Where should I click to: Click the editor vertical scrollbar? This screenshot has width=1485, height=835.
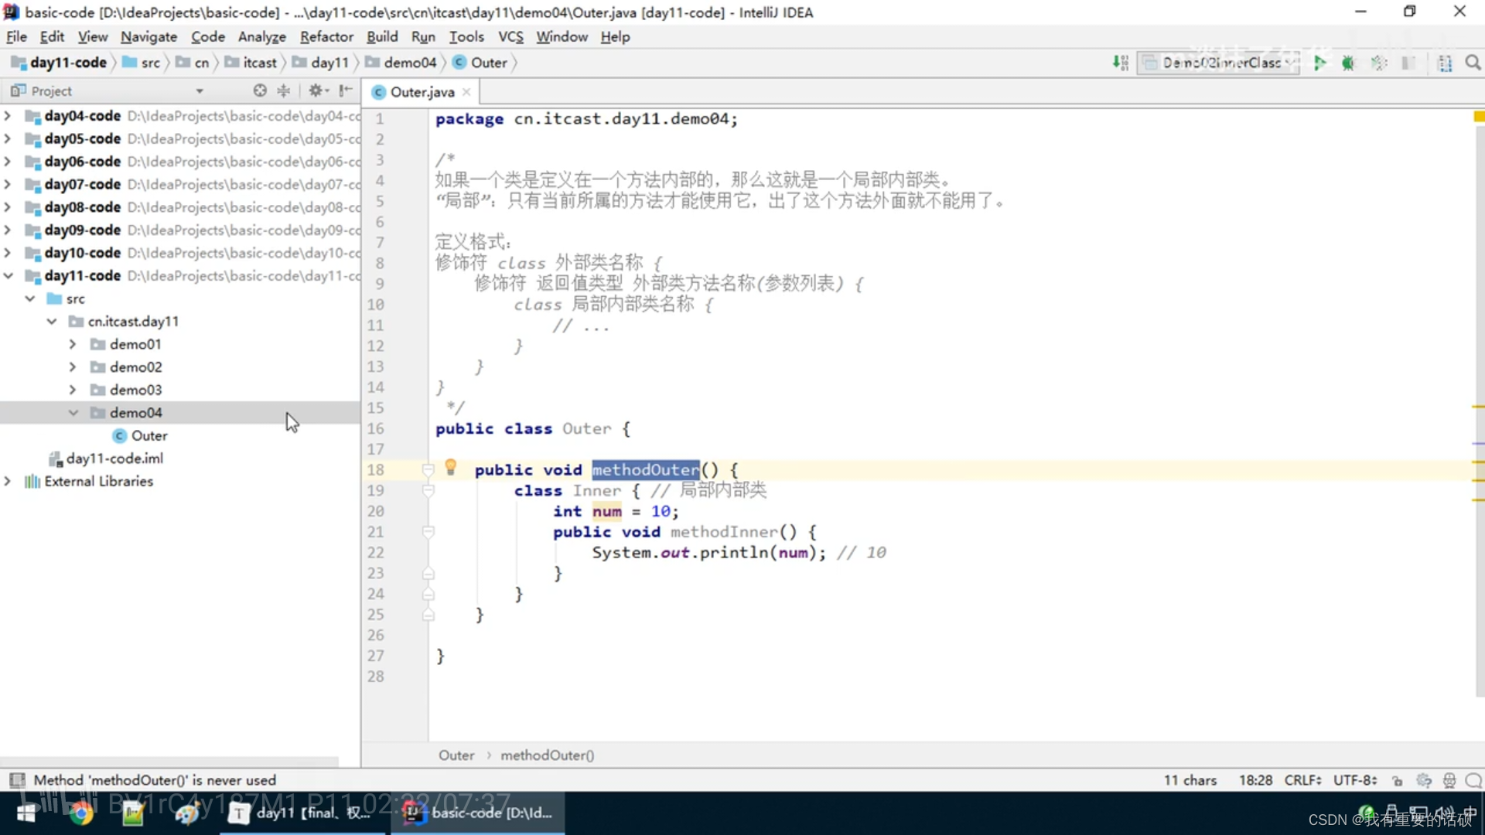coord(1479,410)
